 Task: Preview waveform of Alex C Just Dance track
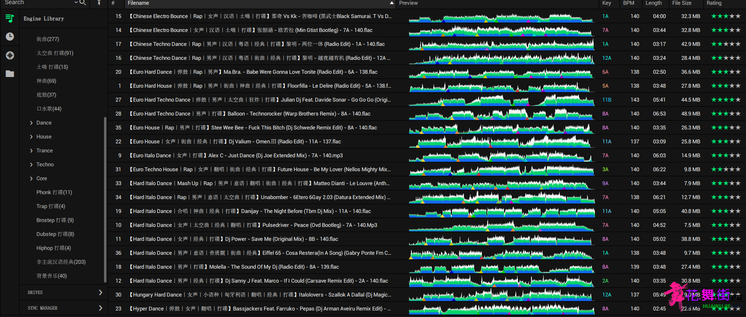[502, 156]
